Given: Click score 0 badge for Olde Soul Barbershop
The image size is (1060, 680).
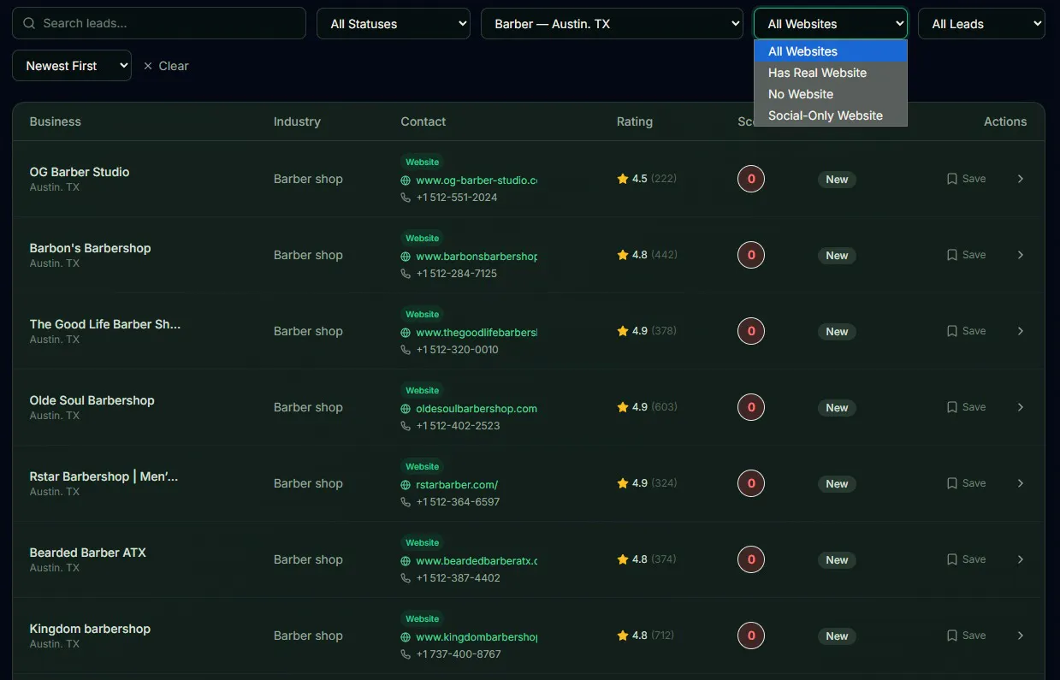Looking at the screenshot, I should pos(751,407).
